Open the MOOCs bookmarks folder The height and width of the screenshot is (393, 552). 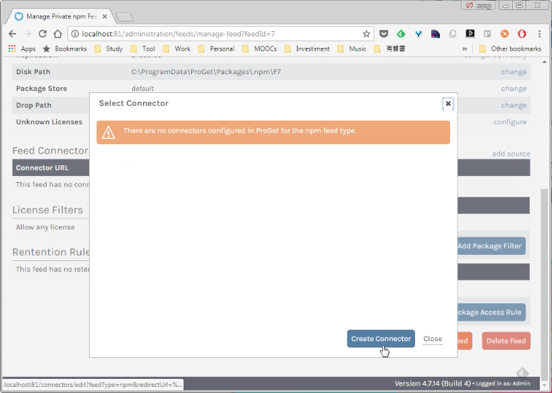click(x=259, y=49)
